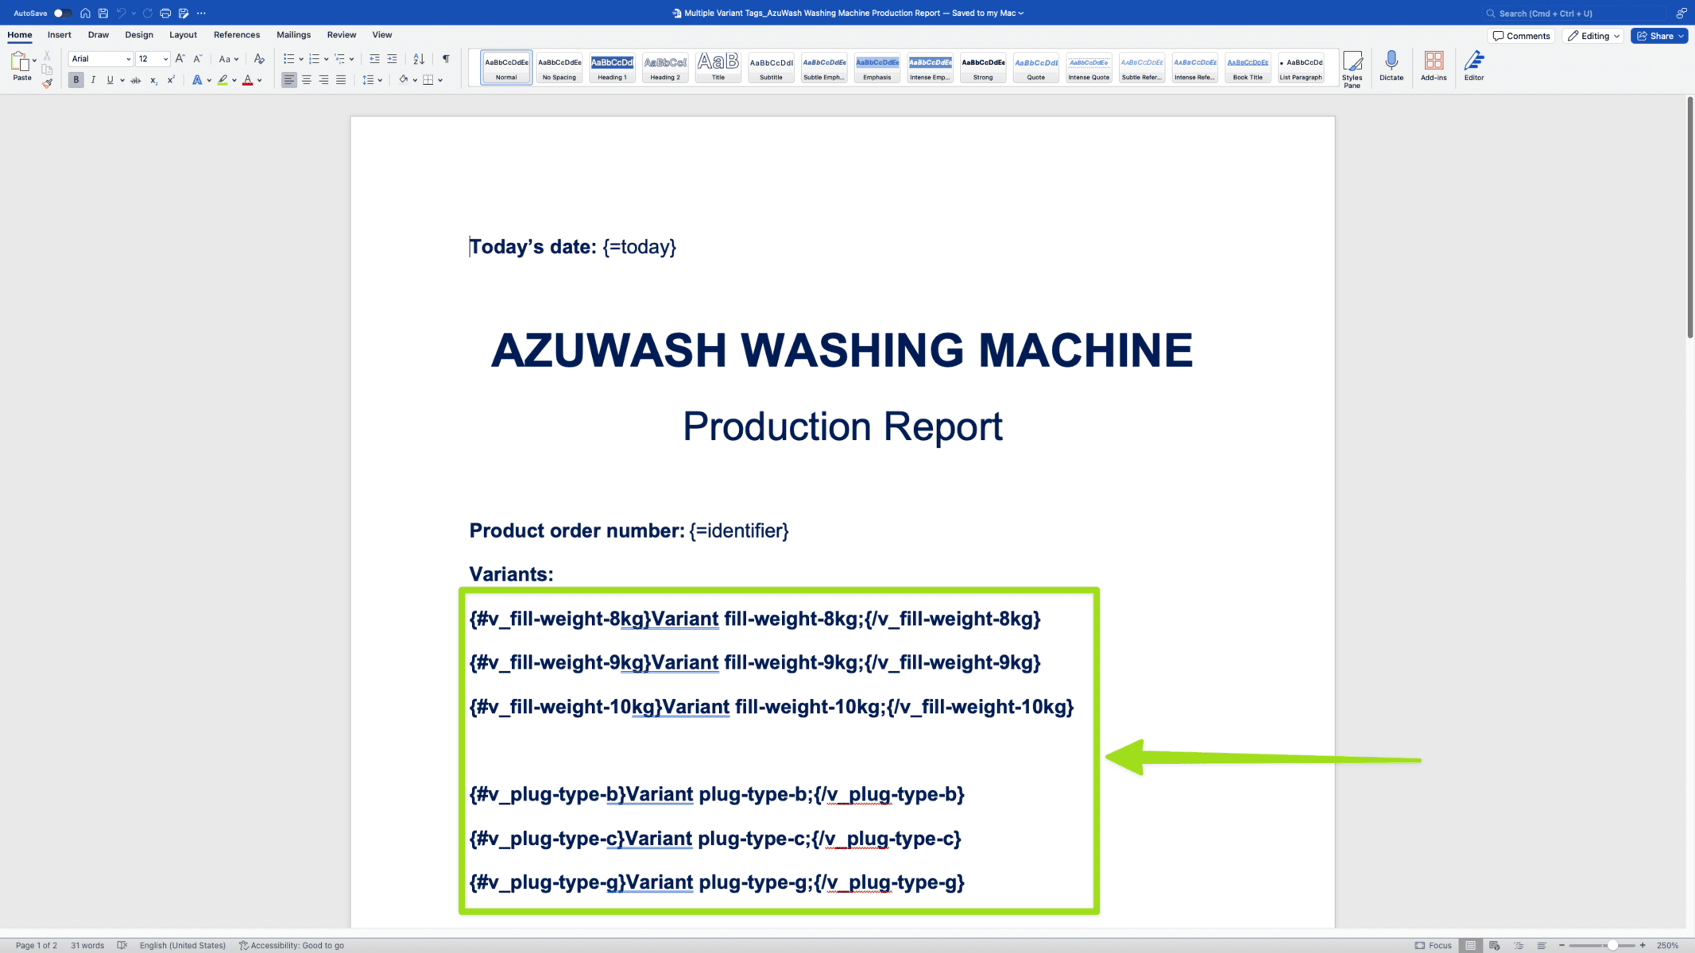This screenshot has width=1695, height=953.
Task: Open the Styles Pane
Action: pyautogui.click(x=1352, y=68)
